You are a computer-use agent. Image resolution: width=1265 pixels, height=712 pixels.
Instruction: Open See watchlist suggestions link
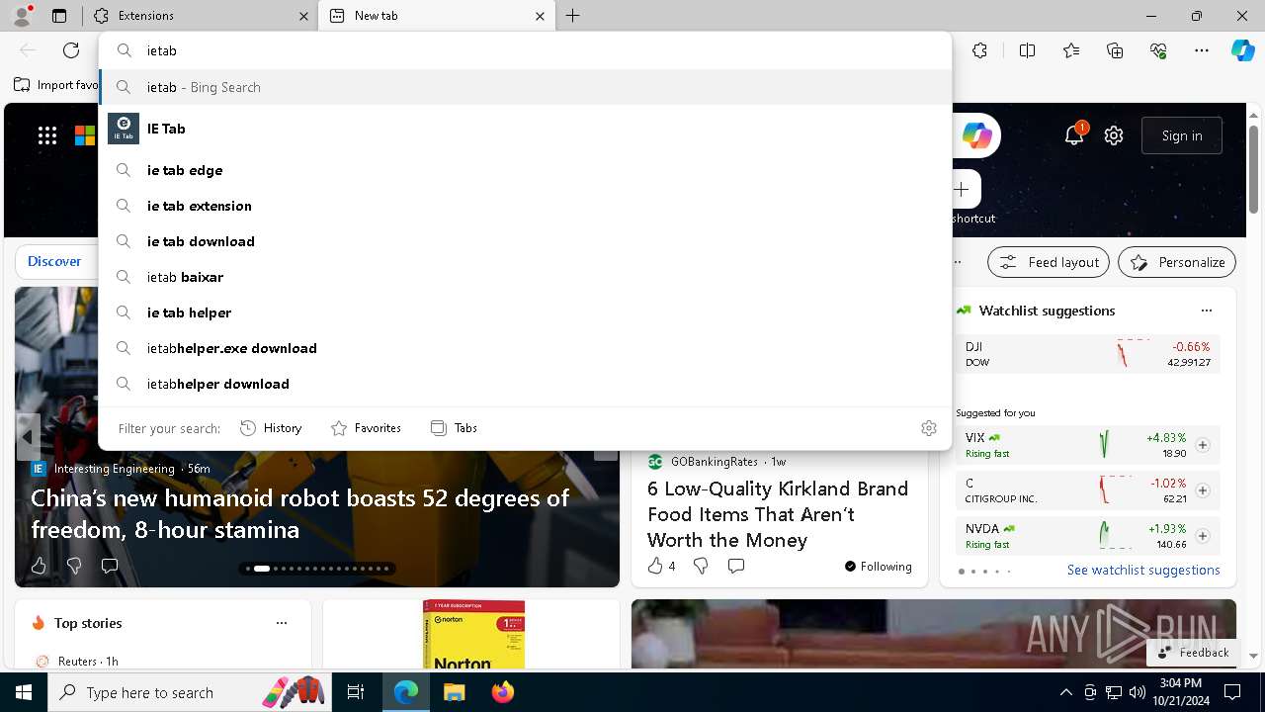(1143, 570)
